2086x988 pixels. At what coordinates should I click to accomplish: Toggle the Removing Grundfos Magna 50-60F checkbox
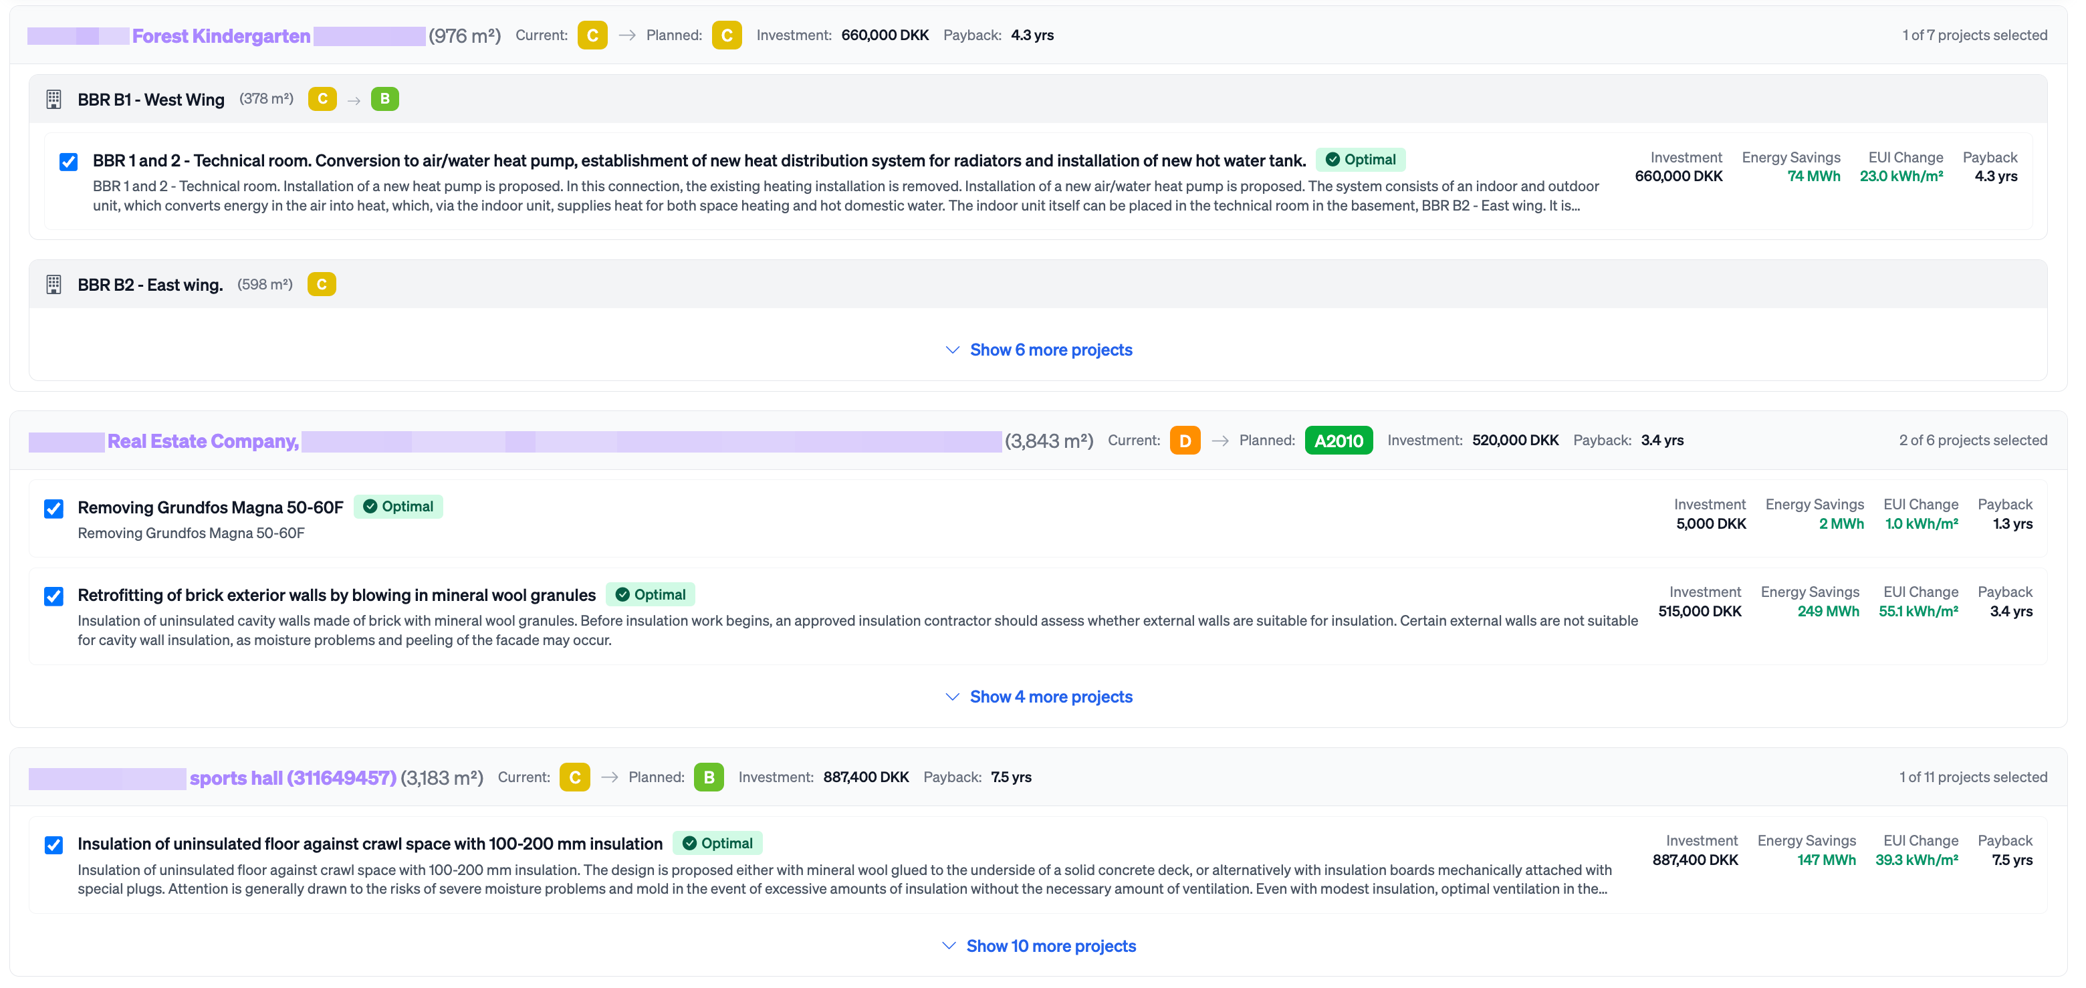click(x=53, y=509)
